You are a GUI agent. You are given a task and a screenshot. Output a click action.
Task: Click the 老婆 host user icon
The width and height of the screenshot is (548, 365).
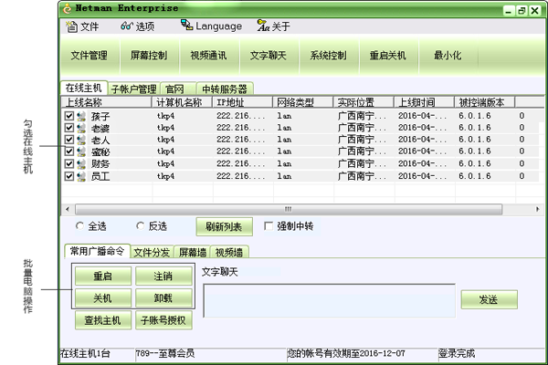[x=81, y=129]
